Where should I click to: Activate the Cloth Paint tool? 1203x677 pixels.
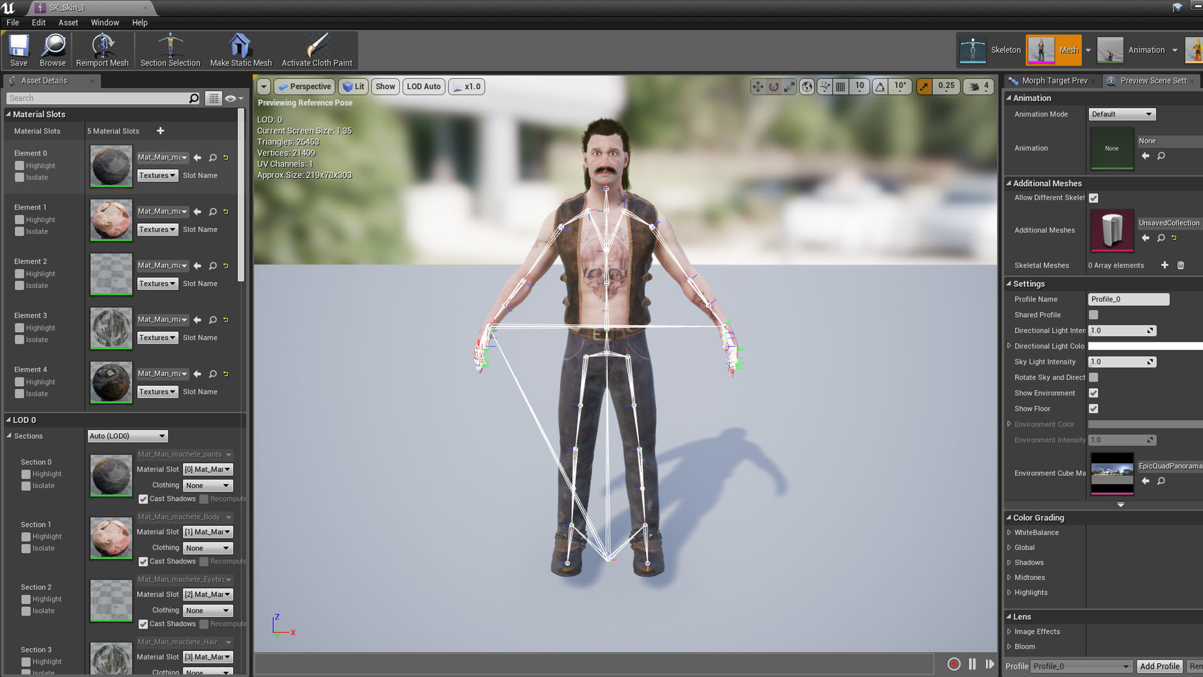click(317, 50)
